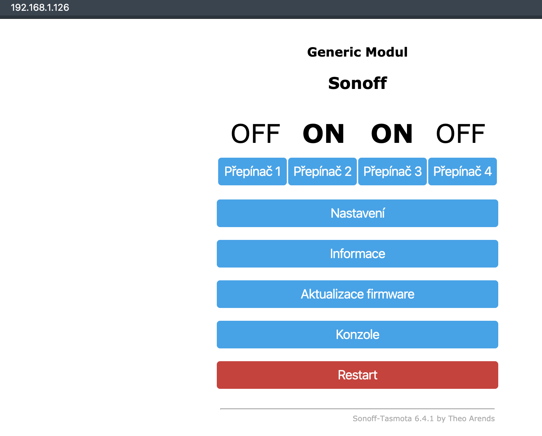Click the horizontal divider above the footer

coord(357,409)
